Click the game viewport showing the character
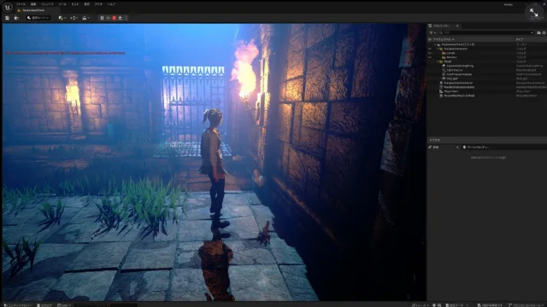Screen dimensions: 547x307 coord(214,162)
